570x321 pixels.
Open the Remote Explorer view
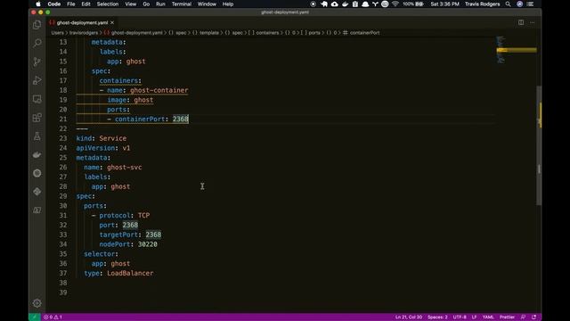pos(37,99)
